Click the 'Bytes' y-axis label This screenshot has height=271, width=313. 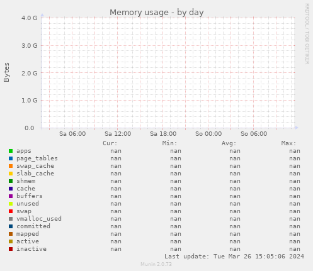click(6, 72)
